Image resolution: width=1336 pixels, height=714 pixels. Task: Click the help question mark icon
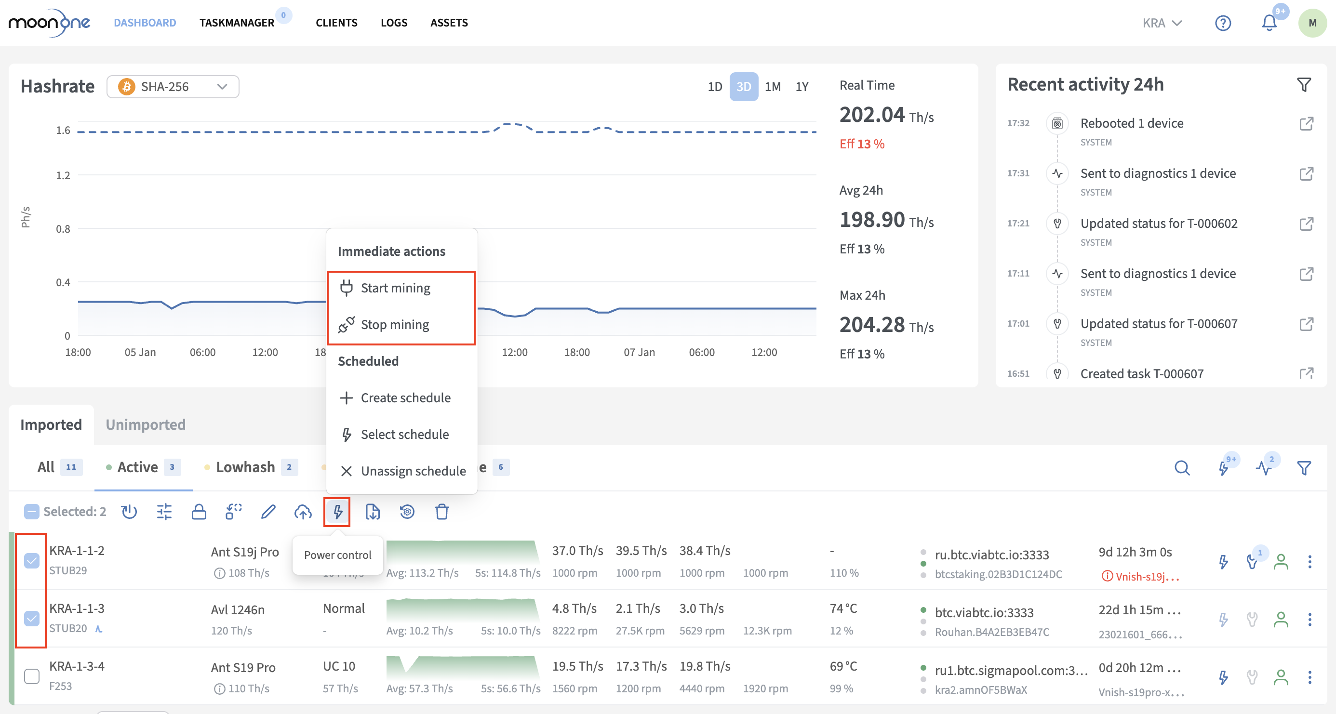1223,23
